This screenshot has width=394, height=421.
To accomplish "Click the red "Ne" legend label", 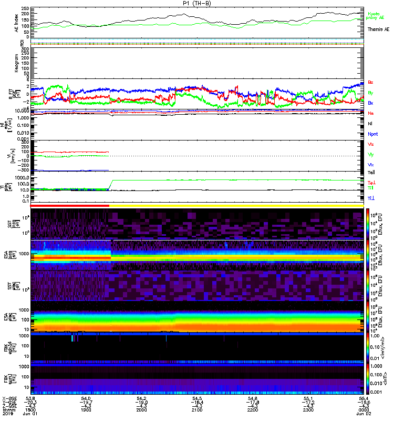I will [371, 113].
